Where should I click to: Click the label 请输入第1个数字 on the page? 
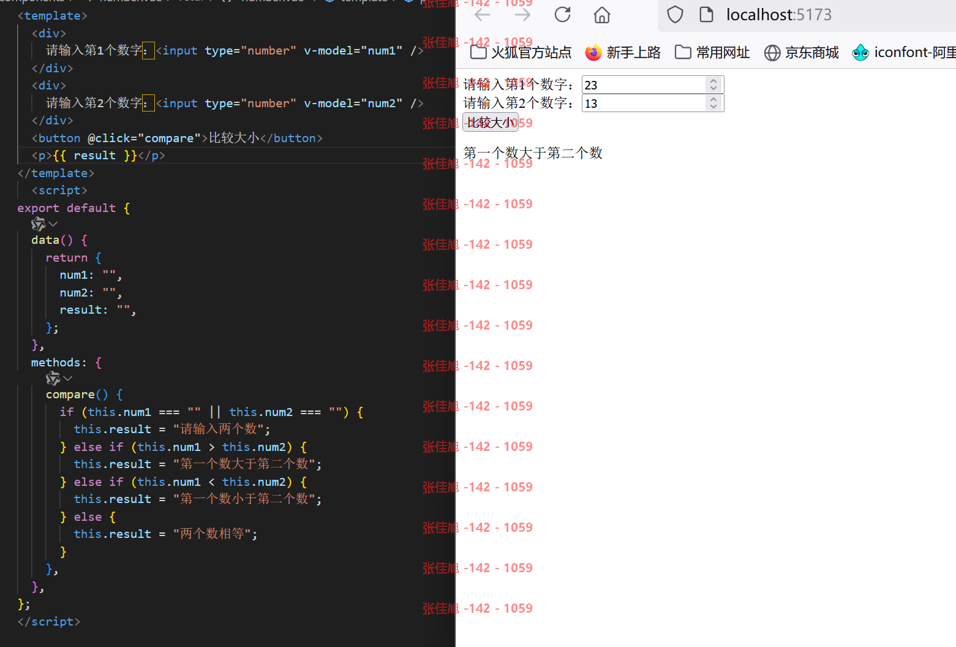tap(518, 85)
